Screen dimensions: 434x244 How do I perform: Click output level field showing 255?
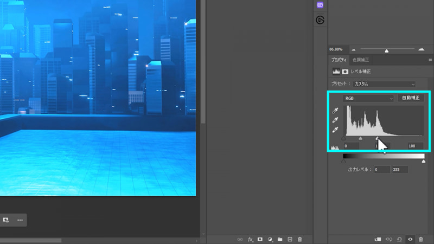[400, 170]
